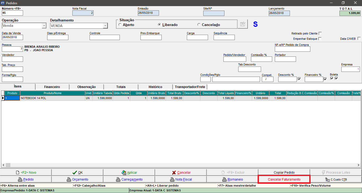Image resolution: width=362 pixels, height=193 pixels.
Task: Enable Retirado pelo Cliente checkbox
Action: point(320,33)
